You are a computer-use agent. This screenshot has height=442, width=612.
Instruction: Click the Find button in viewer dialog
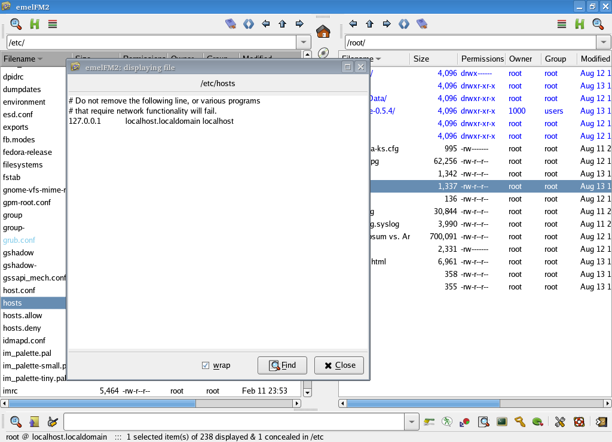(282, 365)
